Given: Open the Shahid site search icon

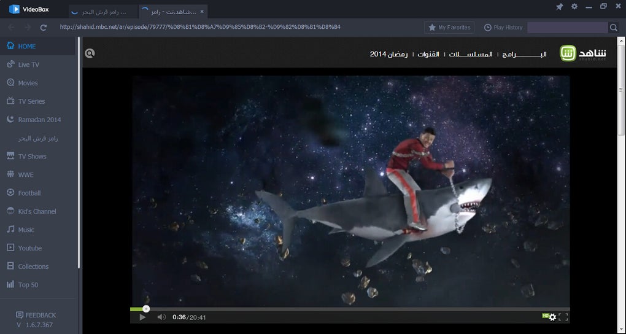Looking at the screenshot, I should point(90,53).
